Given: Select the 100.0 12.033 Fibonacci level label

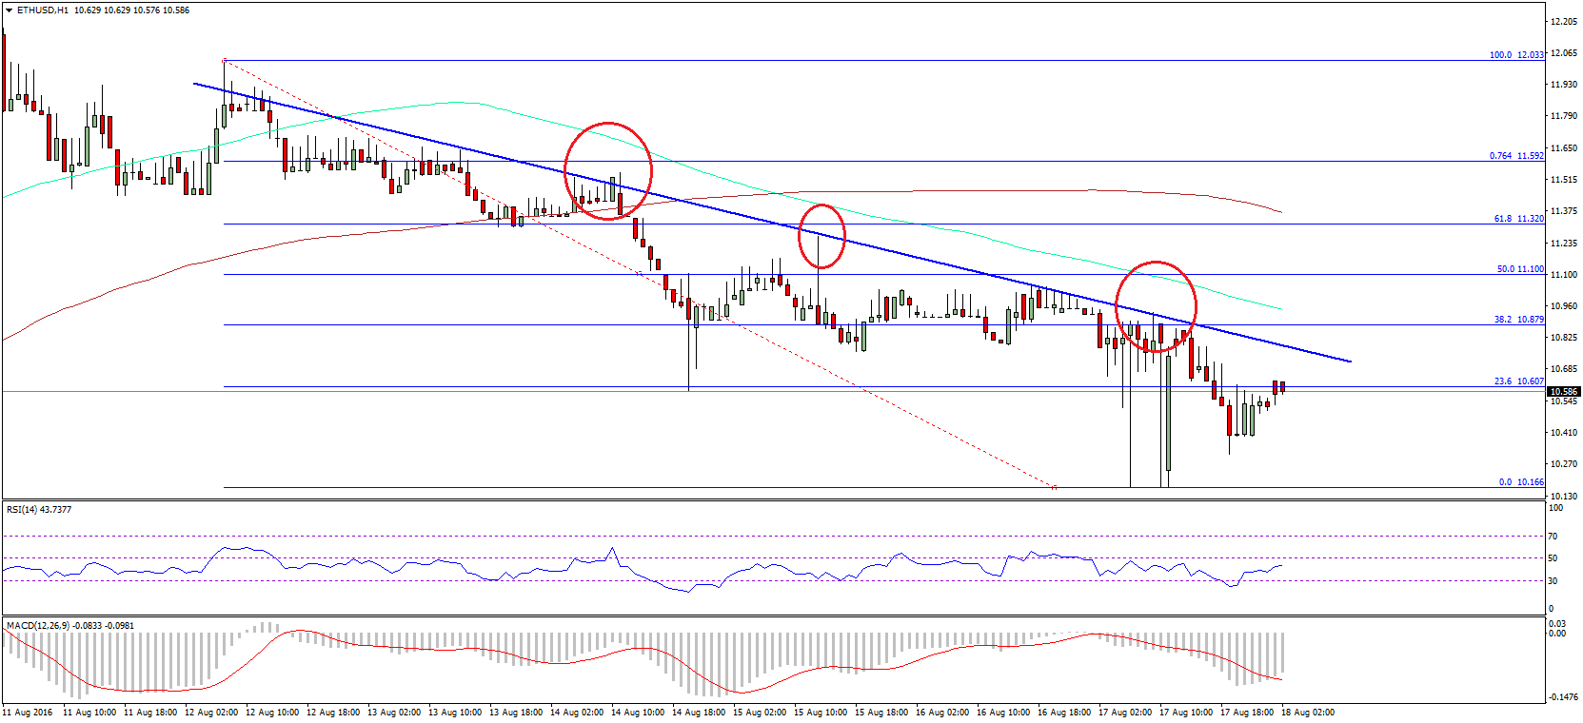Looking at the screenshot, I should pos(1516,55).
